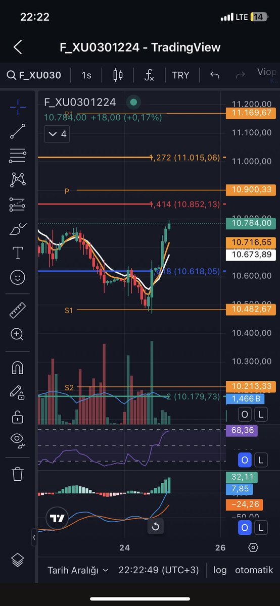Click the 10.213,33 S2 price label
Screen dimensions: 280x606
click(252, 386)
